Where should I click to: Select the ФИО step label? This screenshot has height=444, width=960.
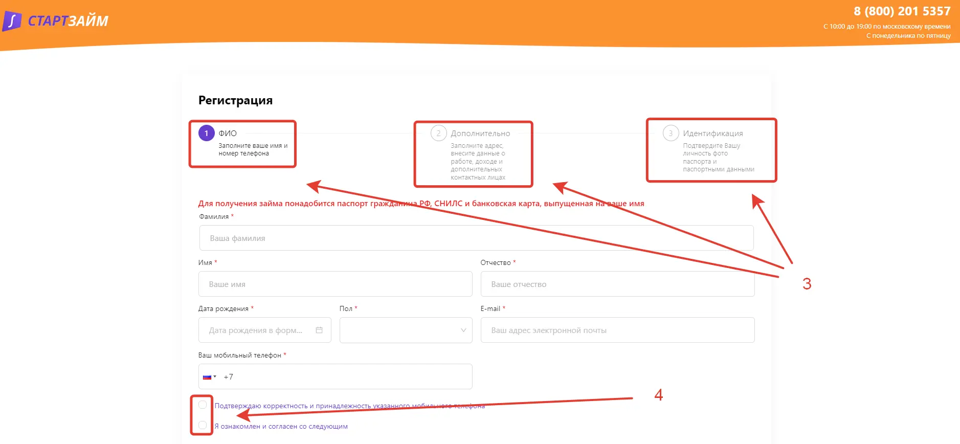point(228,133)
